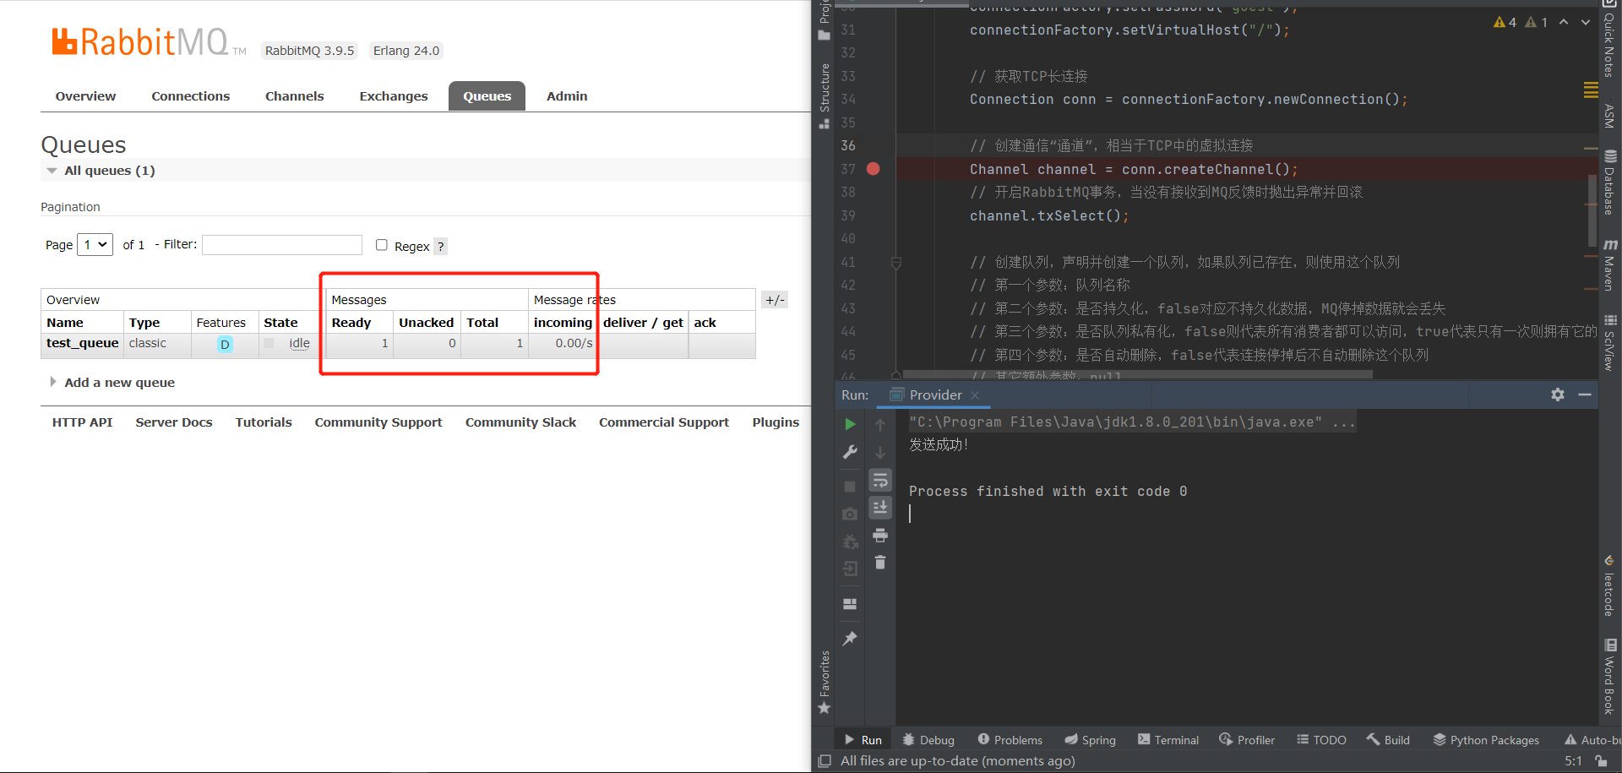Go to next highlighted error arrow
1622x773 pixels.
click(1586, 22)
